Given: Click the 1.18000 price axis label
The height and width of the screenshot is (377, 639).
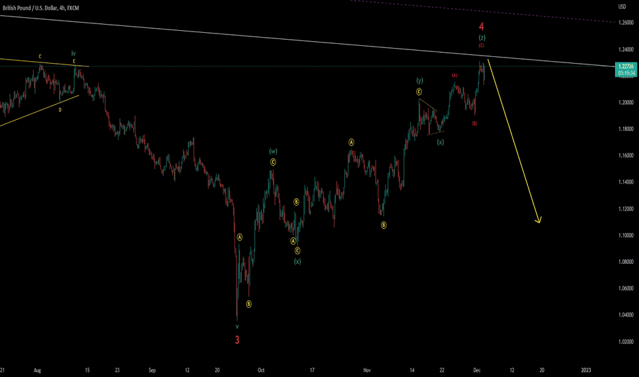Looking at the screenshot, I should (625, 129).
